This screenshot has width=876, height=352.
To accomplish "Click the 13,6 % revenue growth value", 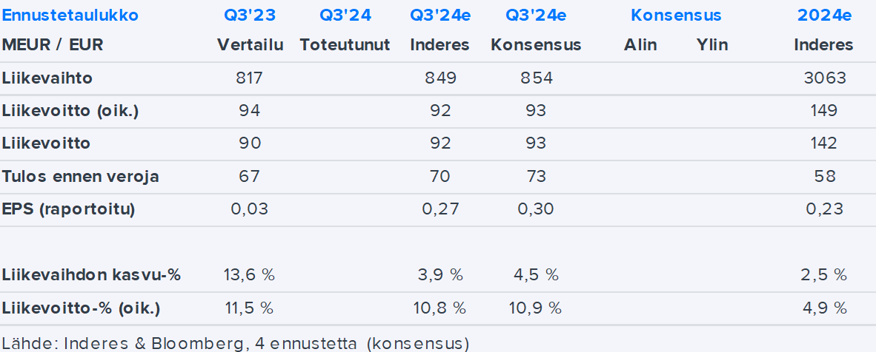I will tap(249, 275).
